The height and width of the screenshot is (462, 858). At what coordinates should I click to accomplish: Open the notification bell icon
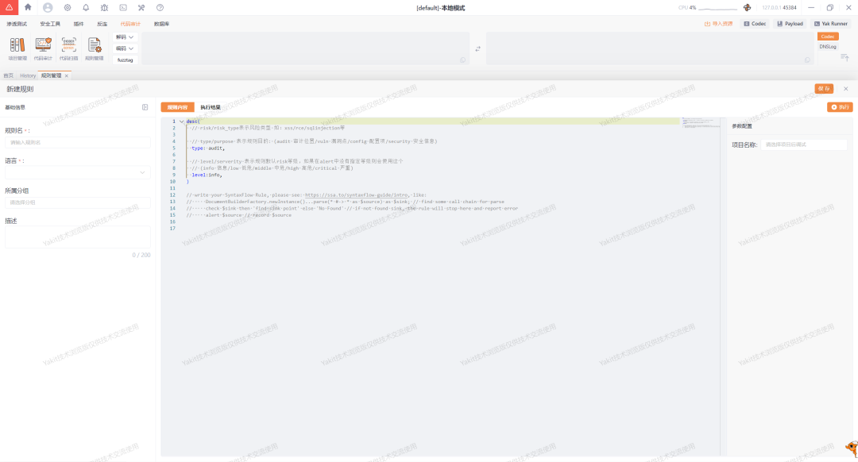pyautogui.click(x=86, y=8)
